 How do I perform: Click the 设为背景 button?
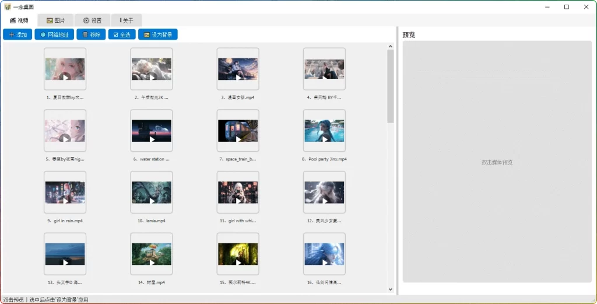point(157,34)
